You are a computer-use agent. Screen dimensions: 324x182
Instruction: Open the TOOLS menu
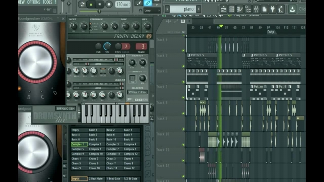click(x=47, y=2)
